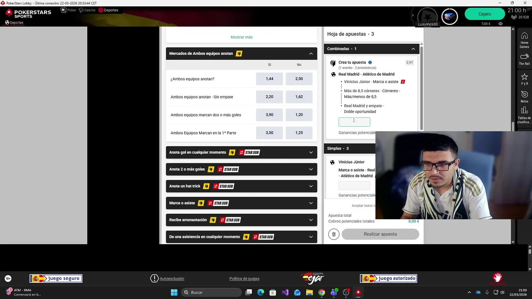
Task: Switch to the Poker tab
Action: [69, 10]
